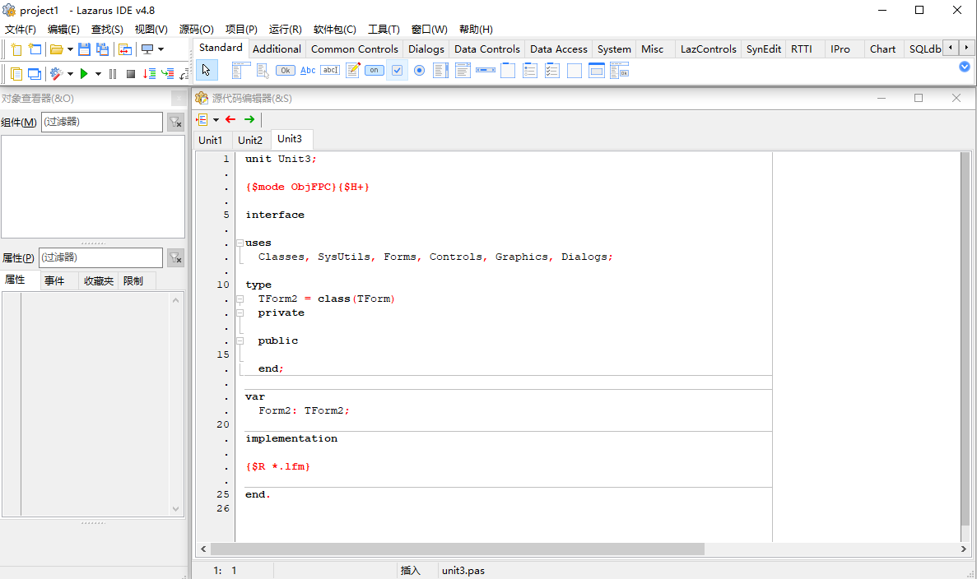Open the 源码(O) menu

click(x=196, y=30)
